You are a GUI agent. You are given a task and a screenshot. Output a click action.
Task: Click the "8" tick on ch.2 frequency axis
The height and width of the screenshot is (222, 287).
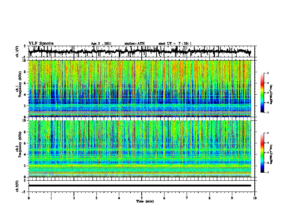[26, 132]
